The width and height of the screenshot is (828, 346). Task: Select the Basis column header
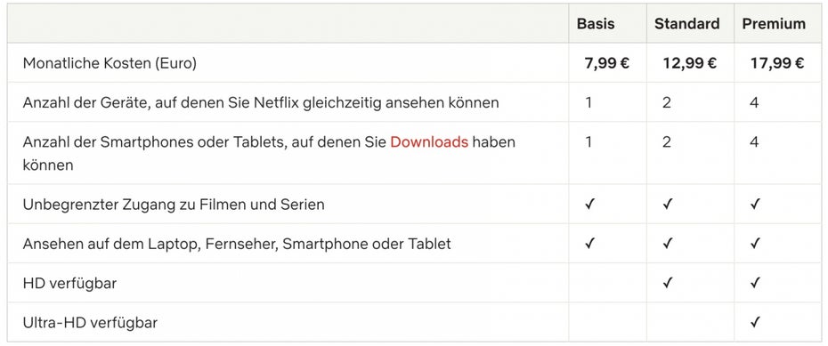coord(596,24)
